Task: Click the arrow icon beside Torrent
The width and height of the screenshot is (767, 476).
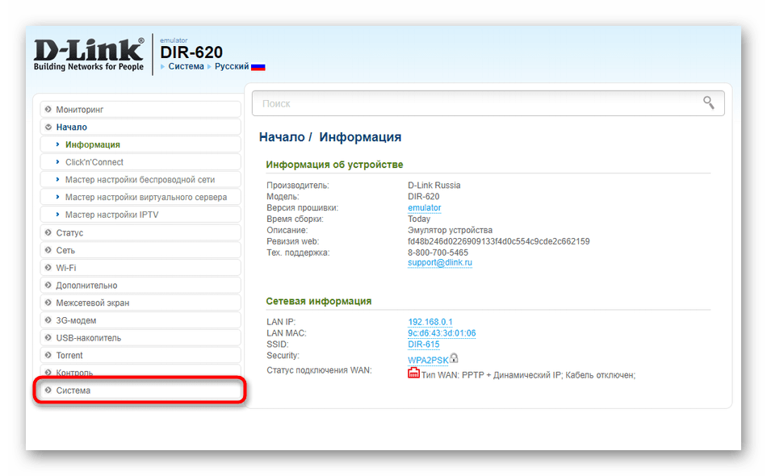Action: (48, 355)
